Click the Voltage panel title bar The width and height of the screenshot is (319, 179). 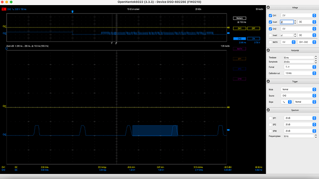[293, 7]
